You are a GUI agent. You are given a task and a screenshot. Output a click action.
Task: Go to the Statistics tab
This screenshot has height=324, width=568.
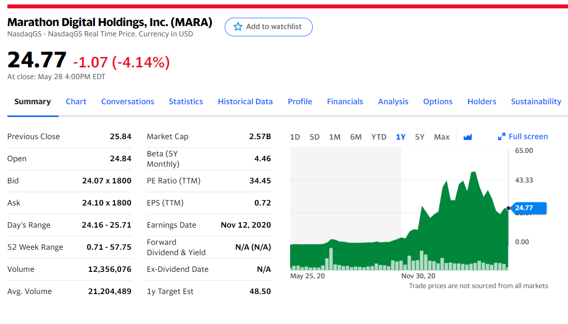pos(186,102)
